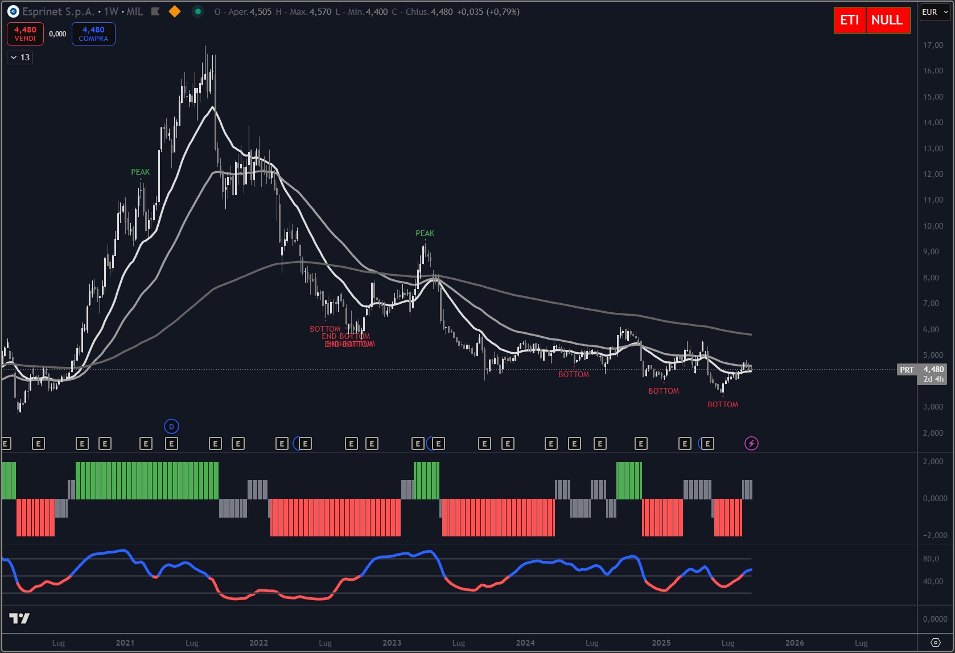Open the EUR currency dropdown
955x653 pixels.
point(935,12)
